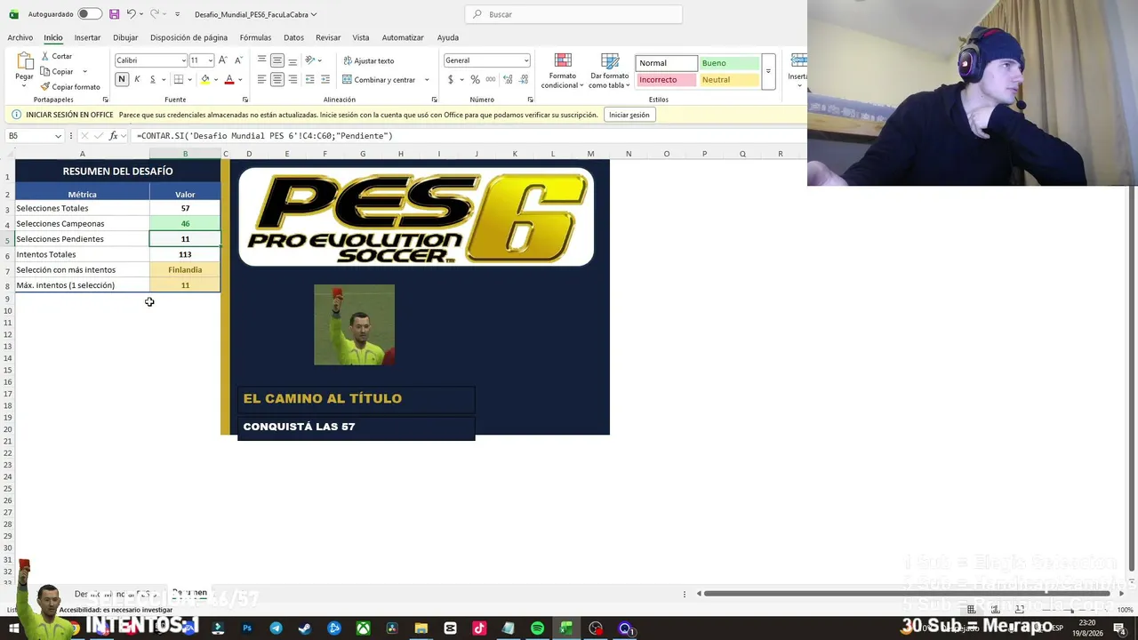
Task: Undo the last action
Action: [x=132, y=14]
